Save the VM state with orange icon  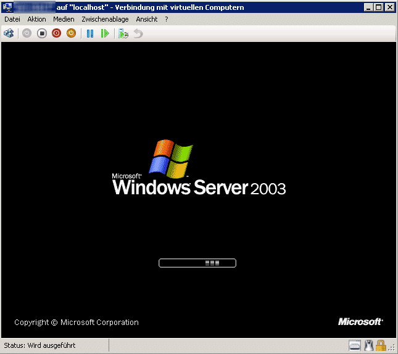72,33
